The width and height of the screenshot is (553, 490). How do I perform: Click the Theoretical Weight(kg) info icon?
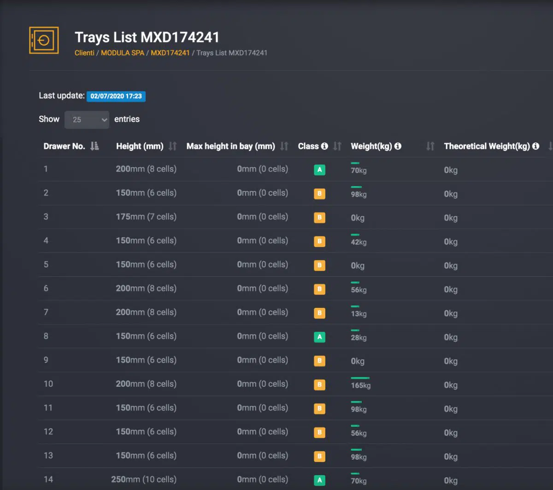tap(535, 146)
